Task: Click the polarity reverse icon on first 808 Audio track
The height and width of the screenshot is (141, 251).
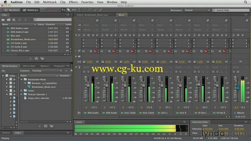Action: point(97,20)
